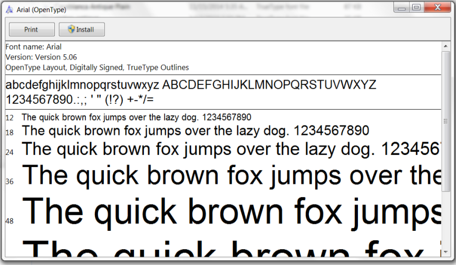This screenshot has height=265, width=456.
Task: Click the size label '36'
Action: [x=9, y=181]
